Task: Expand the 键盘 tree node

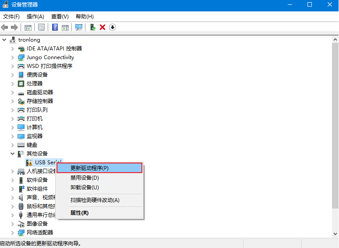Action: click(13, 145)
